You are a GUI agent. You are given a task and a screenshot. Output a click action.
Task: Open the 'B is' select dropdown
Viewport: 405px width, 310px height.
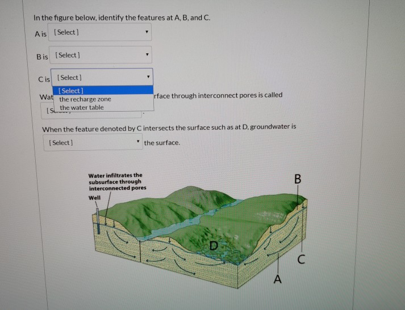tap(101, 55)
